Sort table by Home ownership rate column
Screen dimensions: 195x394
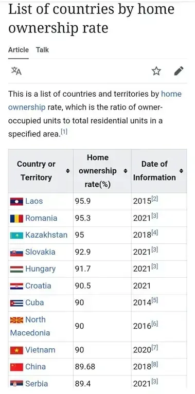(126, 171)
